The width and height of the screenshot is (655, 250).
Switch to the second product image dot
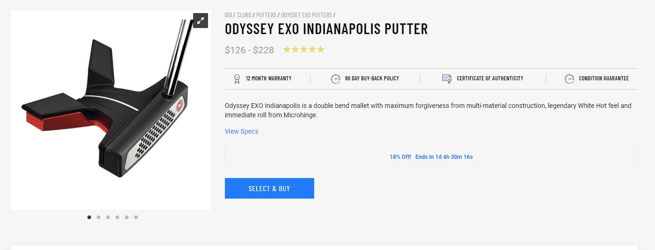click(99, 217)
